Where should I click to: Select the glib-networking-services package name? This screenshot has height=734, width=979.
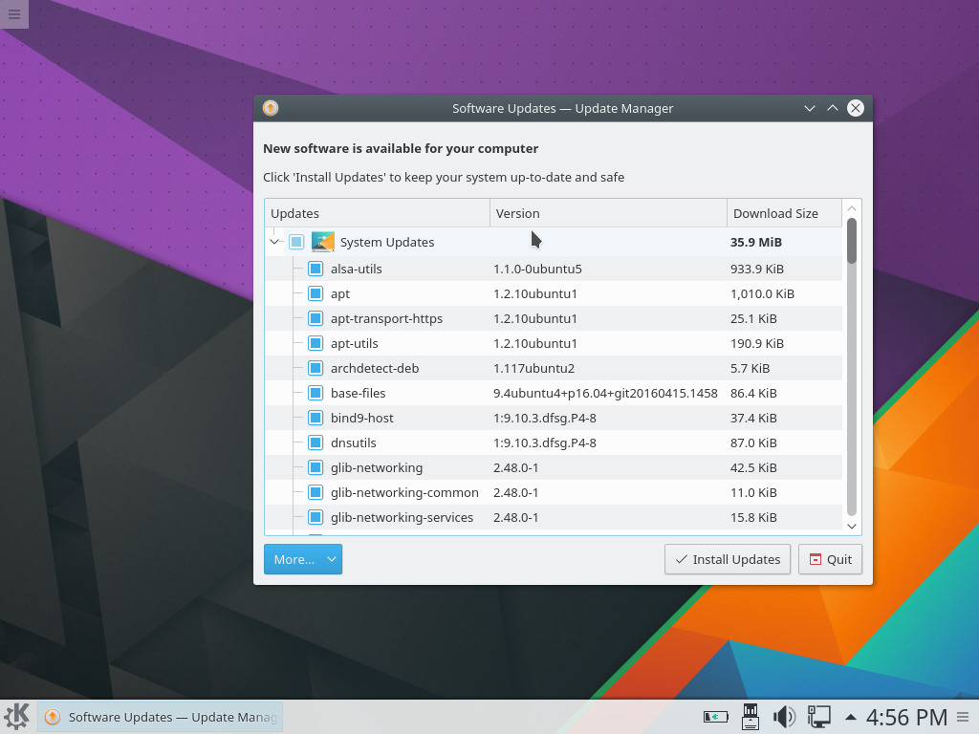click(x=402, y=517)
